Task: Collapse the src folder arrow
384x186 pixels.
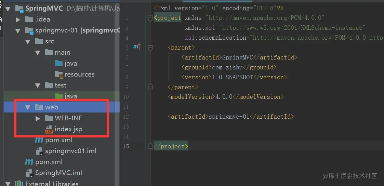Action: tap(28, 42)
